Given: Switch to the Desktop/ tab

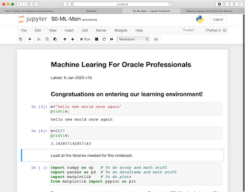Looking at the screenshot, I should point(91,11).
